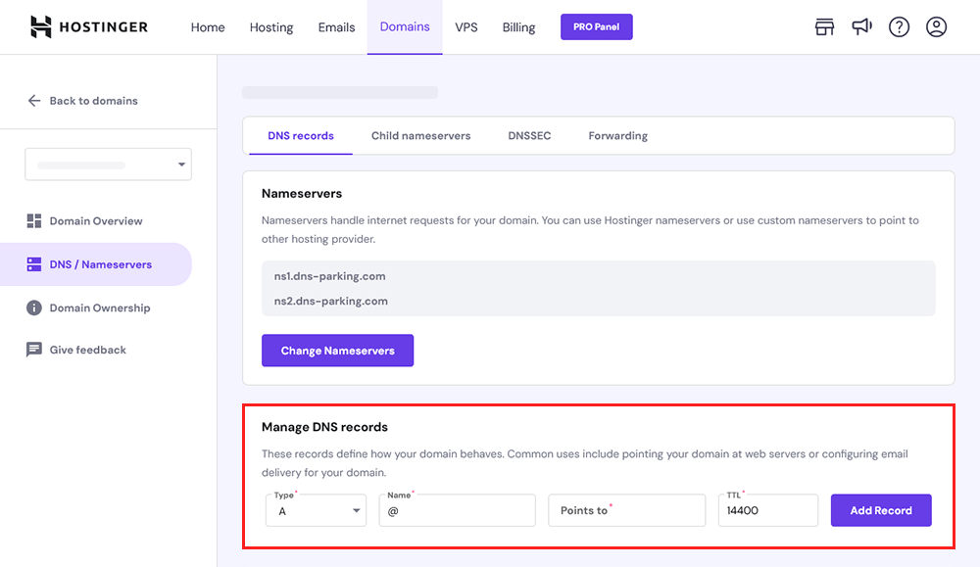The image size is (980, 567).
Task: Open the PRO Panel
Action: pyautogui.click(x=596, y=26)
